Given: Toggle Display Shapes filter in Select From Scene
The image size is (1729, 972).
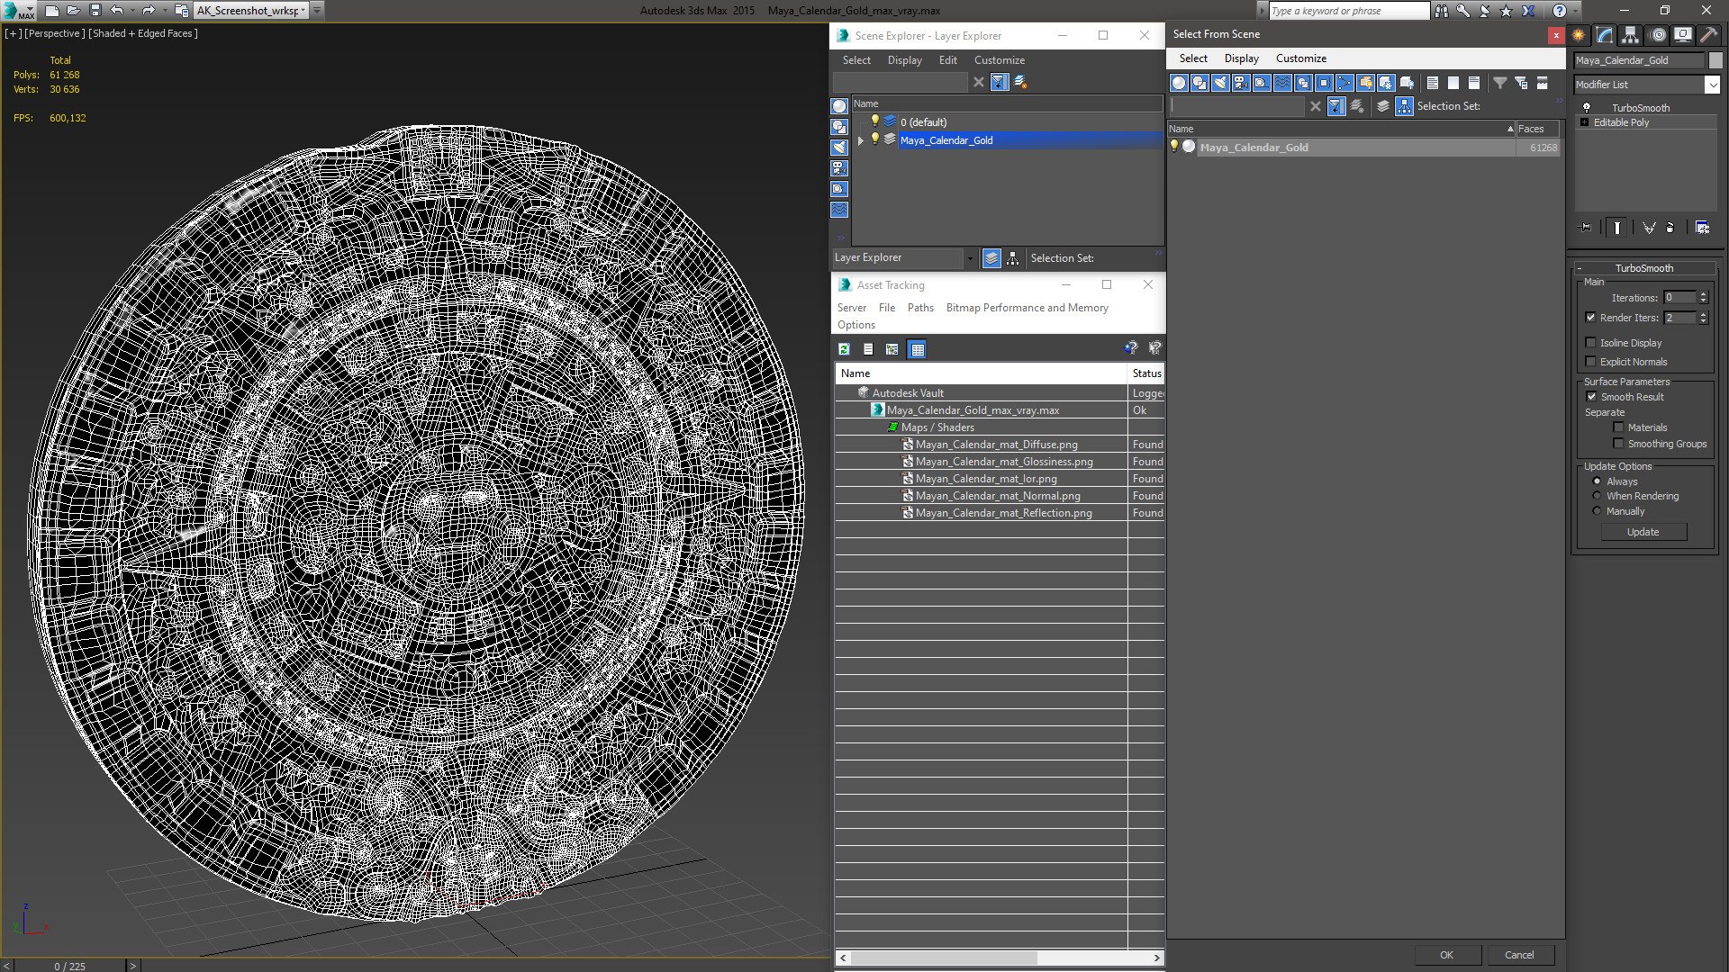Looking at the screenshot, I should pyautogui.click(x=1199, y=83).
